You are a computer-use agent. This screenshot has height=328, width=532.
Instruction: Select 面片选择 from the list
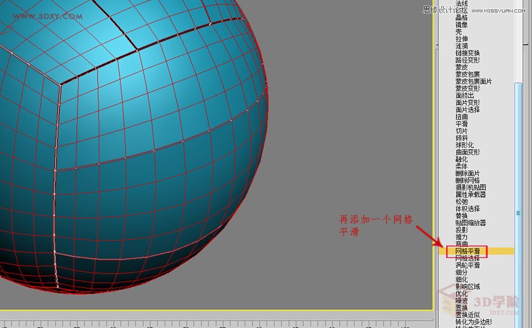pos(467,109)
